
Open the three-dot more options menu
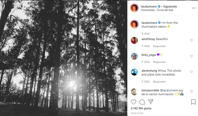click(194, 8)
